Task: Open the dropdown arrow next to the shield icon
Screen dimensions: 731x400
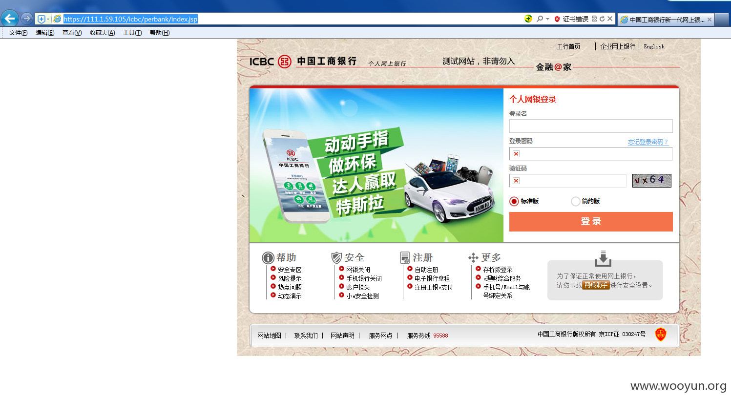Action: (x=48, y=19)
